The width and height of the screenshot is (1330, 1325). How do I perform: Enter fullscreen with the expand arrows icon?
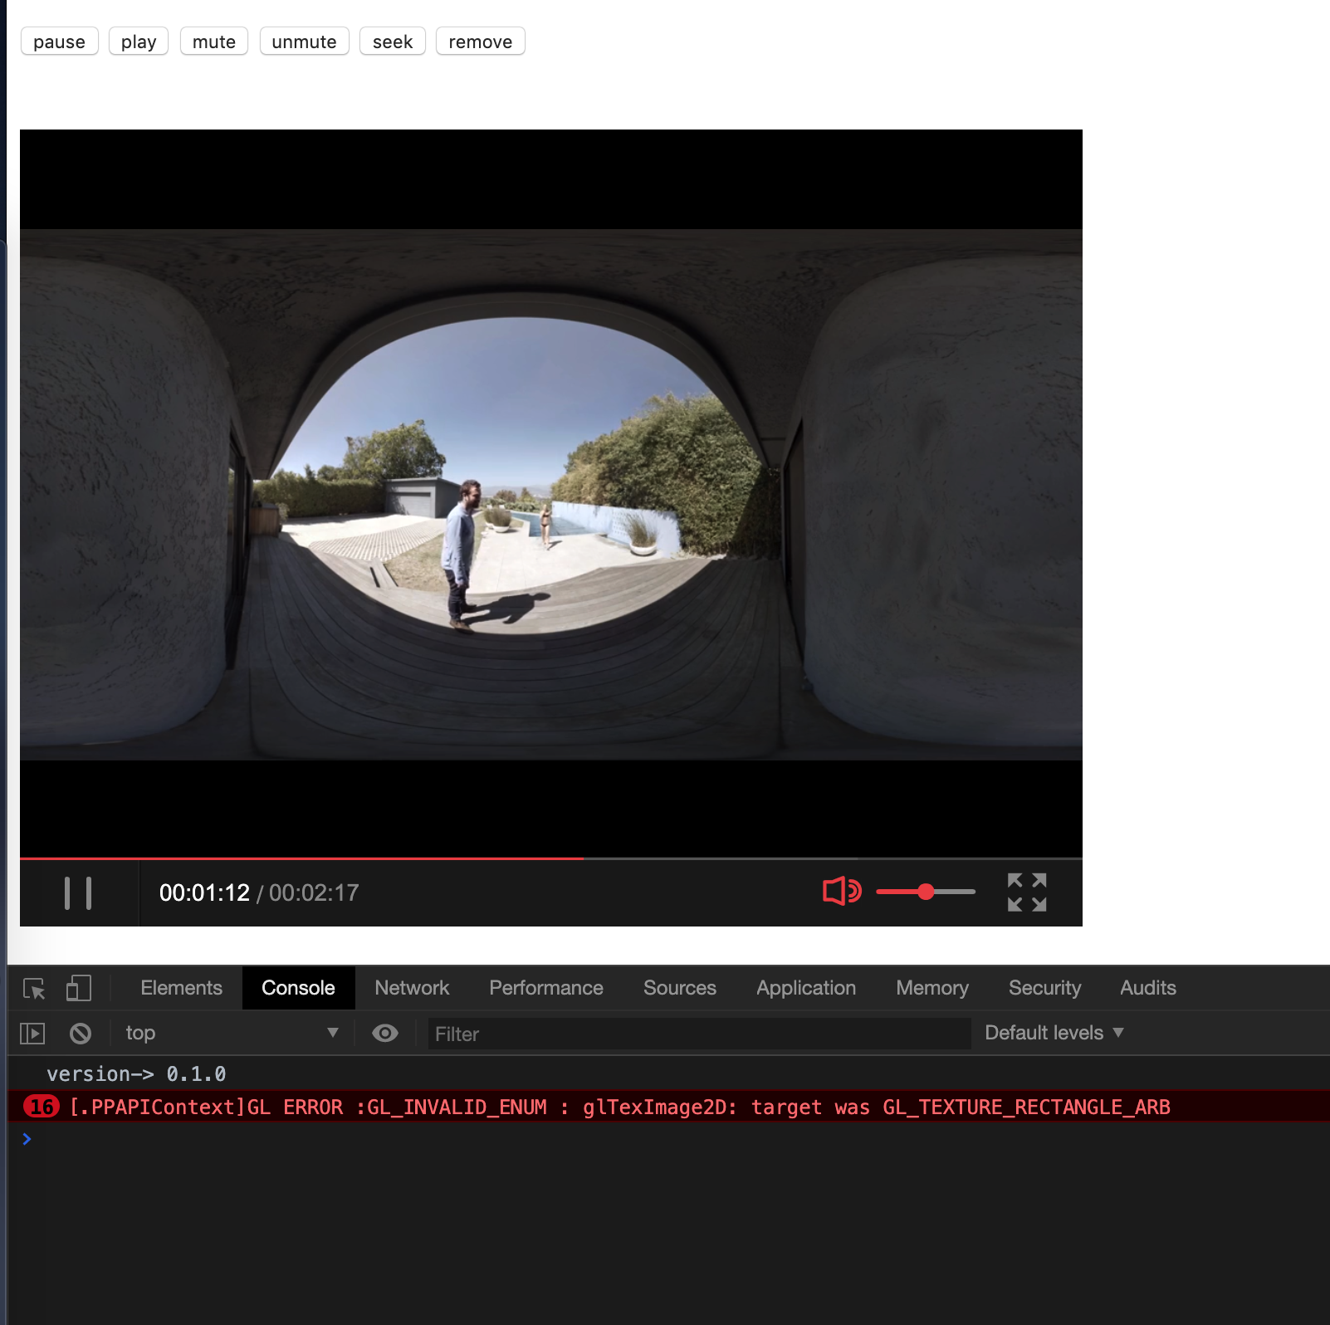tap(1027, 892)
